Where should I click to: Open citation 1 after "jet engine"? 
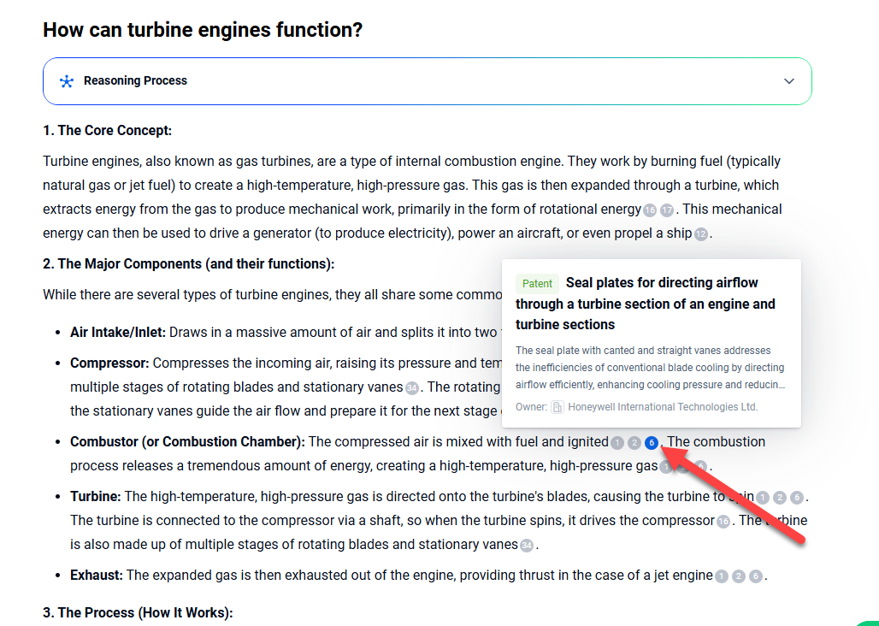(722, 576)
